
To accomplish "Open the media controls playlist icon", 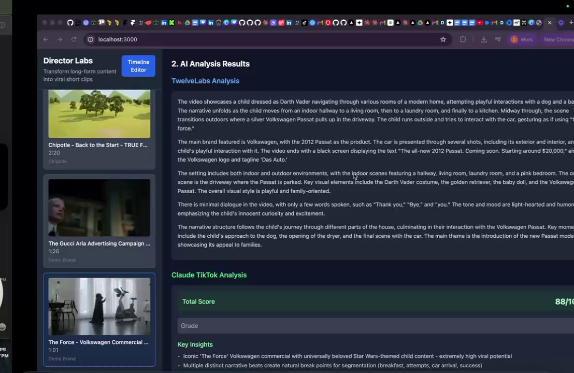I will click(498, 39).
